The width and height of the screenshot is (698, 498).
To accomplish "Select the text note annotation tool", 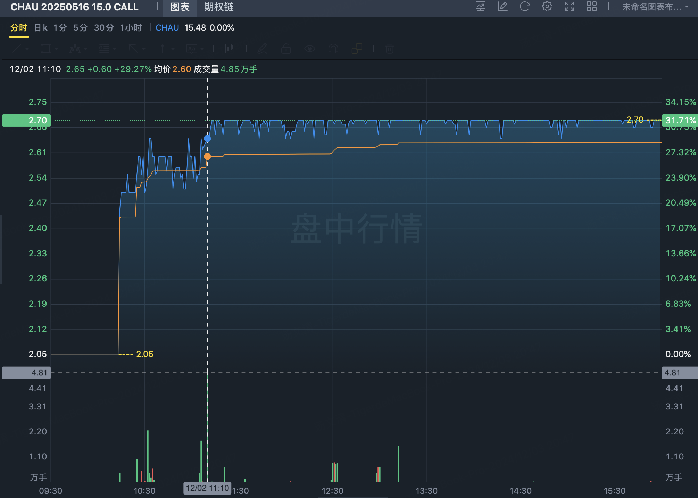I will click(x=192, y=49).
